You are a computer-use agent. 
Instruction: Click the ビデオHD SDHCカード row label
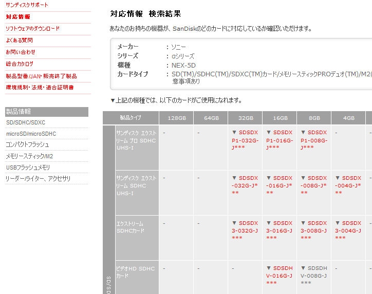pos(135,272)
